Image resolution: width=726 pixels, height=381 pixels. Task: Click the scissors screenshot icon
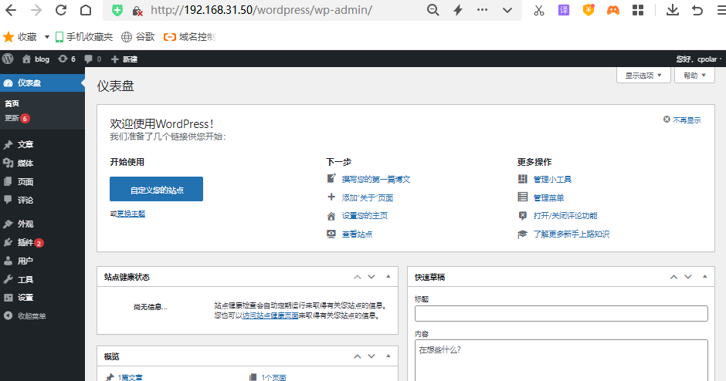(539, 10)
